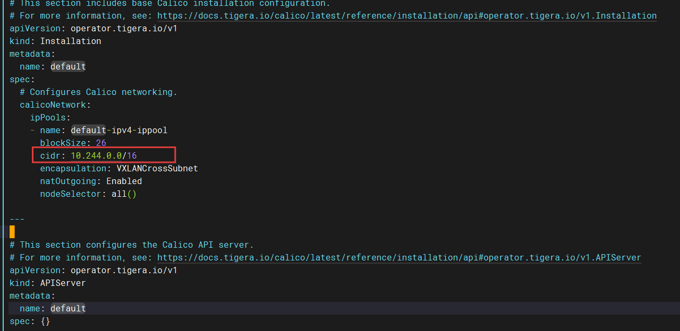
Task: Click the 'calicoNetwork:' key
Action: point(55,104)
